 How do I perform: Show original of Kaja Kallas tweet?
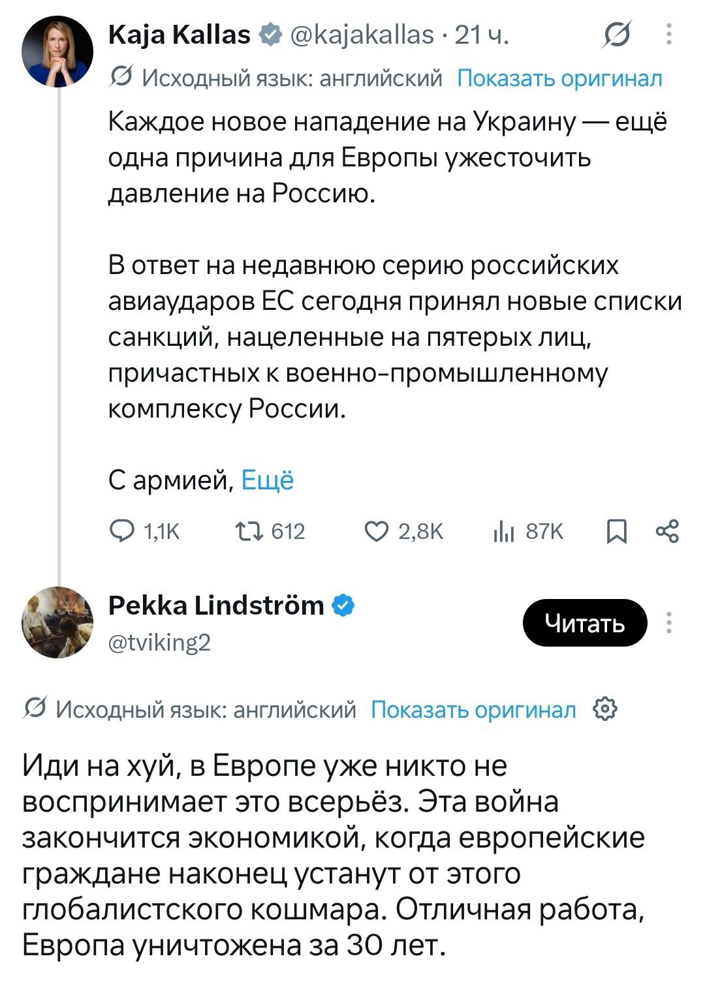[559, 78]
